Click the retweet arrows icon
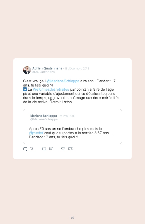 [x=44, y=149]
